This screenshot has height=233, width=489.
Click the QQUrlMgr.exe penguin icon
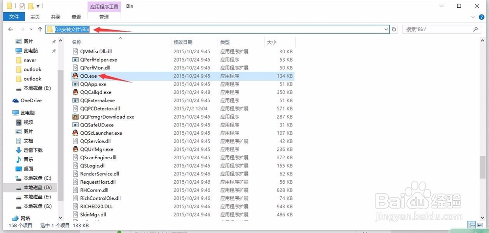click(75, 149)
